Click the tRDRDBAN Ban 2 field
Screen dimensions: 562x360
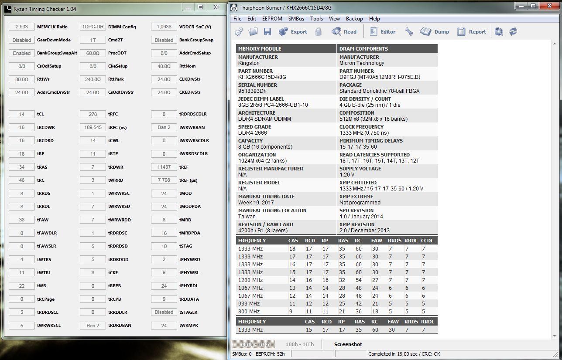(x=93, y=325)
